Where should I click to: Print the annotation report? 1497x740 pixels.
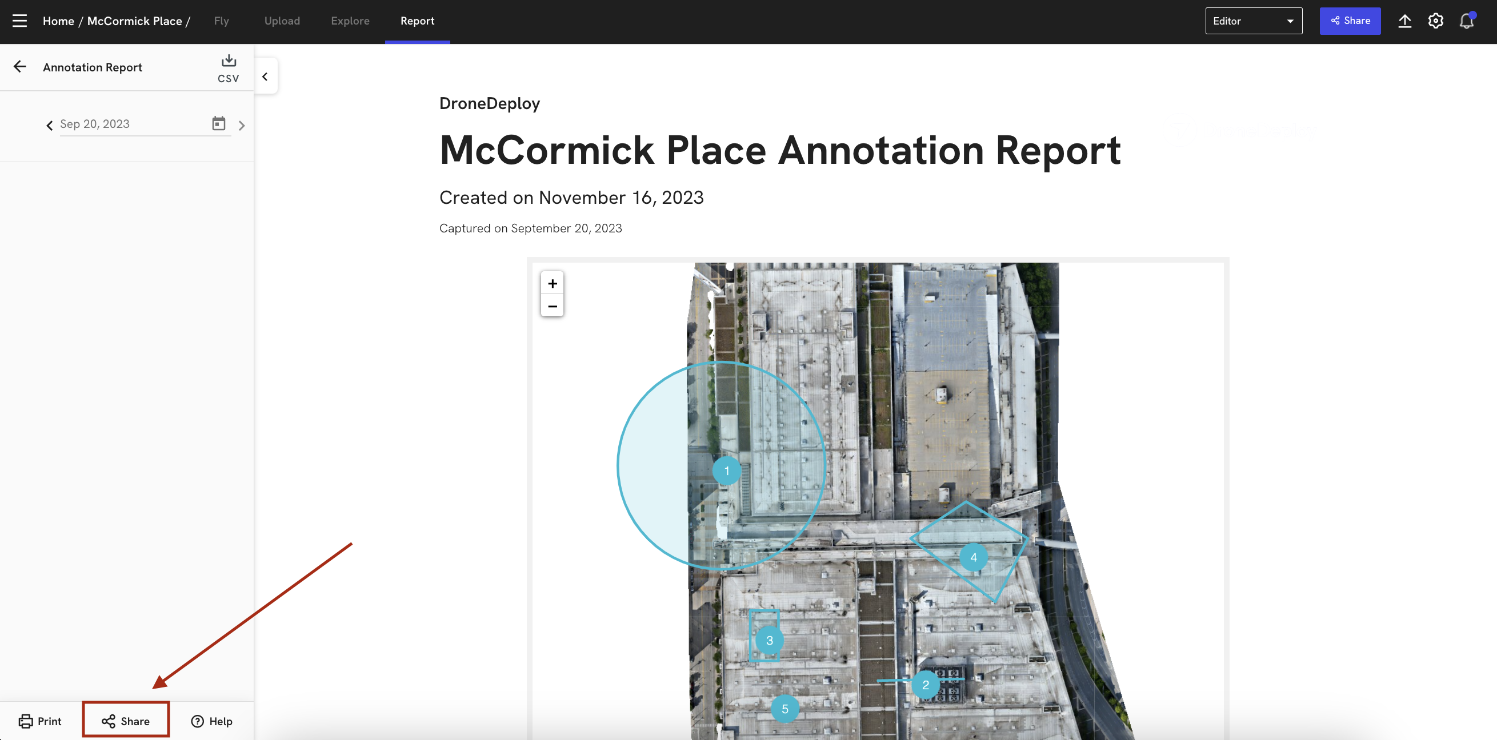tap(40, 721)
